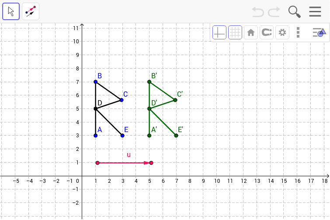Click the label u of the vector
The width and height of the screenshot is (330, 220).
click(129, 155)
